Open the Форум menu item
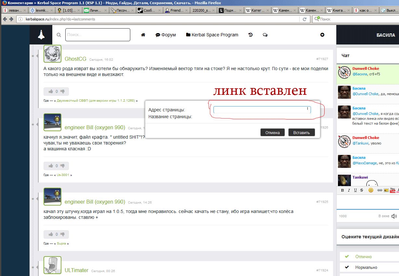This screenshot has height=276, width=399. (166, 35)
